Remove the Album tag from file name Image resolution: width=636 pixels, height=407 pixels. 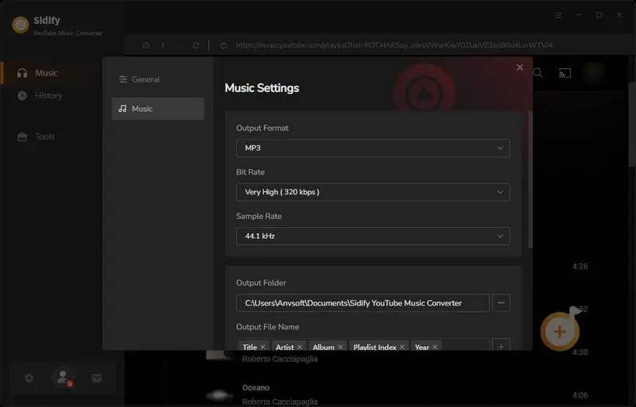point(340,347)
